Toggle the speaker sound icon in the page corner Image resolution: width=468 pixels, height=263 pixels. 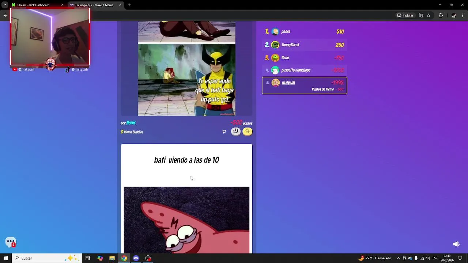(456, 244)
